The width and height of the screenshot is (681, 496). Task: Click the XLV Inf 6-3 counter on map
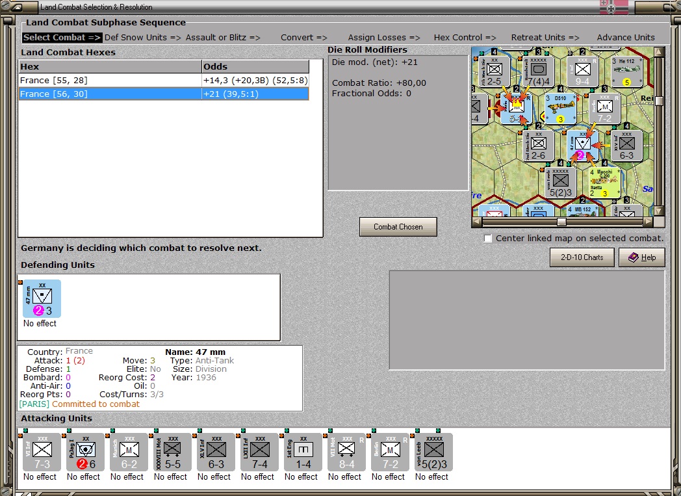tap(626, 146)
